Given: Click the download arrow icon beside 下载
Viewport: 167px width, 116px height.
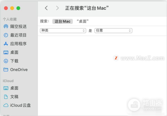Looking at the screenshot, I should 6,61.
